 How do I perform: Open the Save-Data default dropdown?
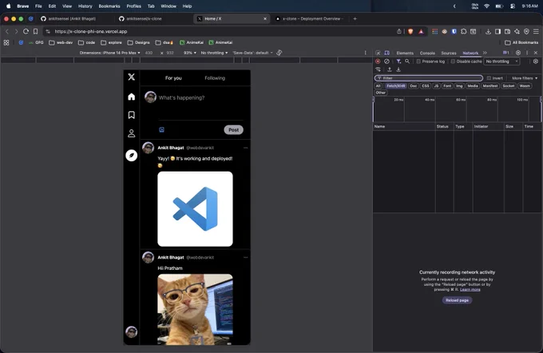pos(252,53)
